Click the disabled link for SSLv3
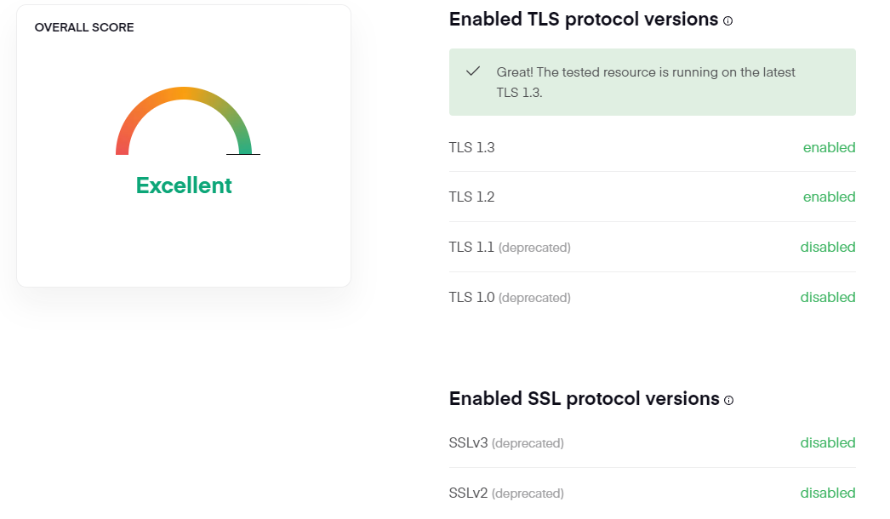The image size is (890, 519). coord(827,442)
